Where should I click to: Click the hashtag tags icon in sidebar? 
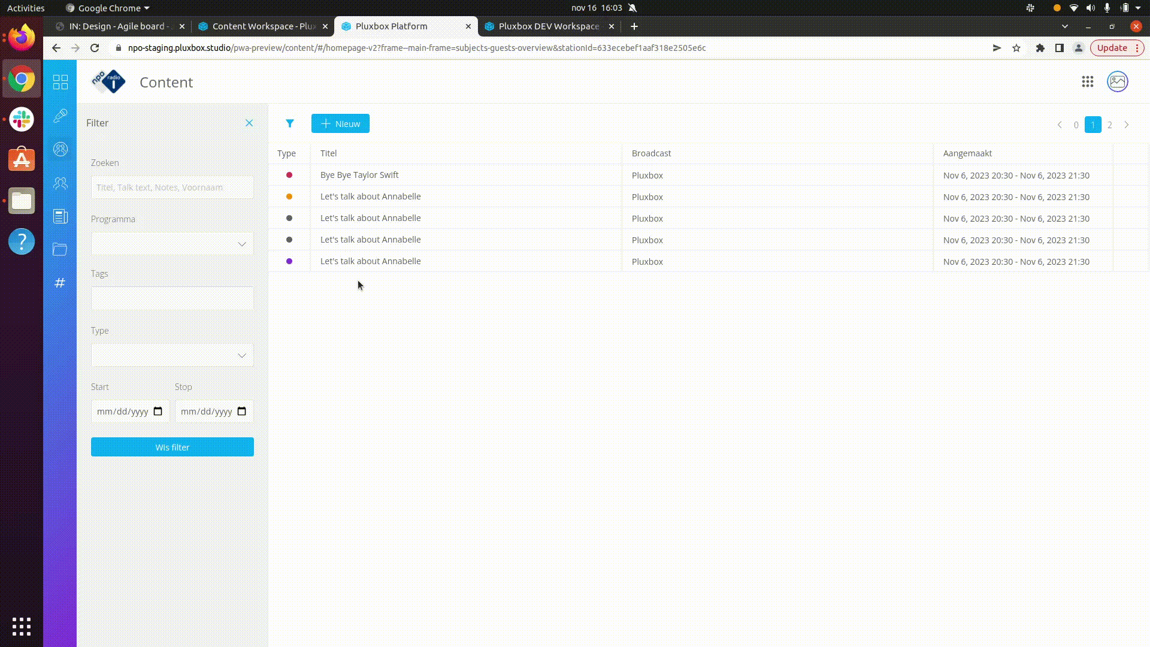tap(60, 283)
